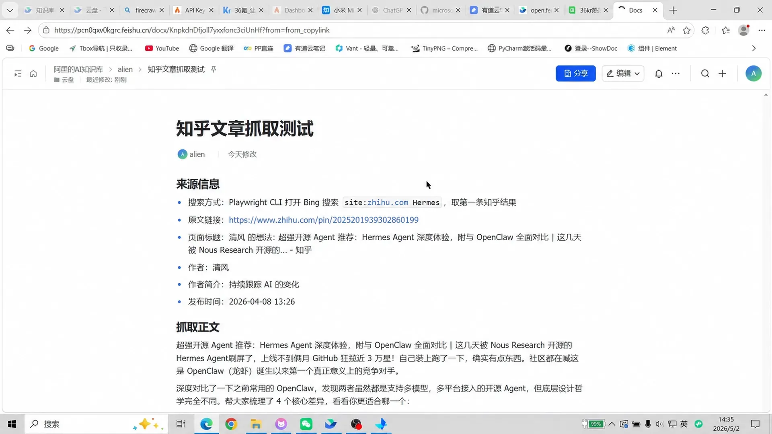
Task: Open WeChat from the taskbar
Action: pos(306,424)
